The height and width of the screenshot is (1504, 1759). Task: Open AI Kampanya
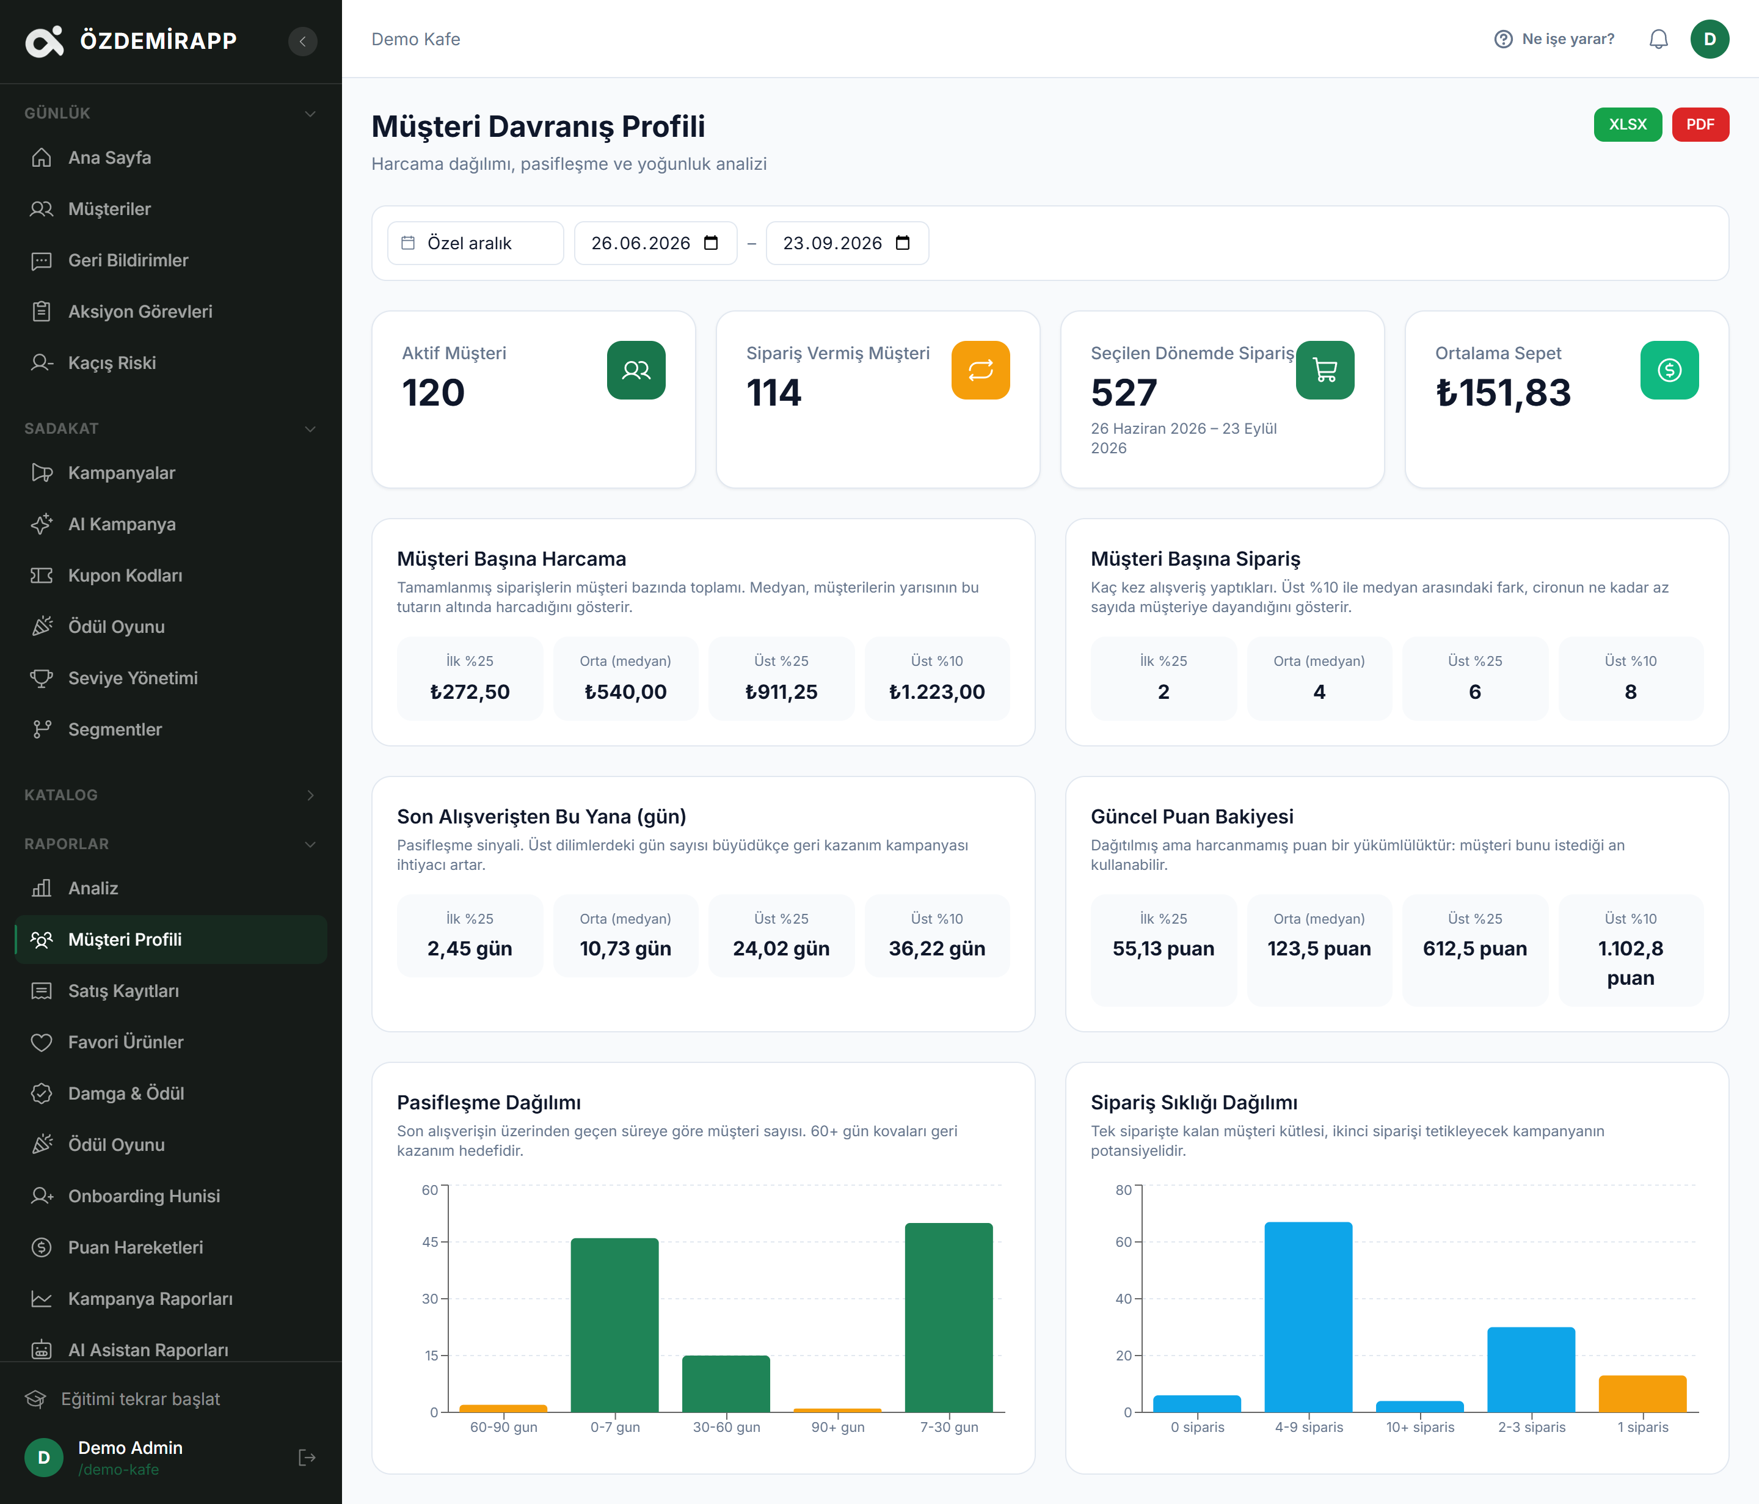click(x=170, y=524)
